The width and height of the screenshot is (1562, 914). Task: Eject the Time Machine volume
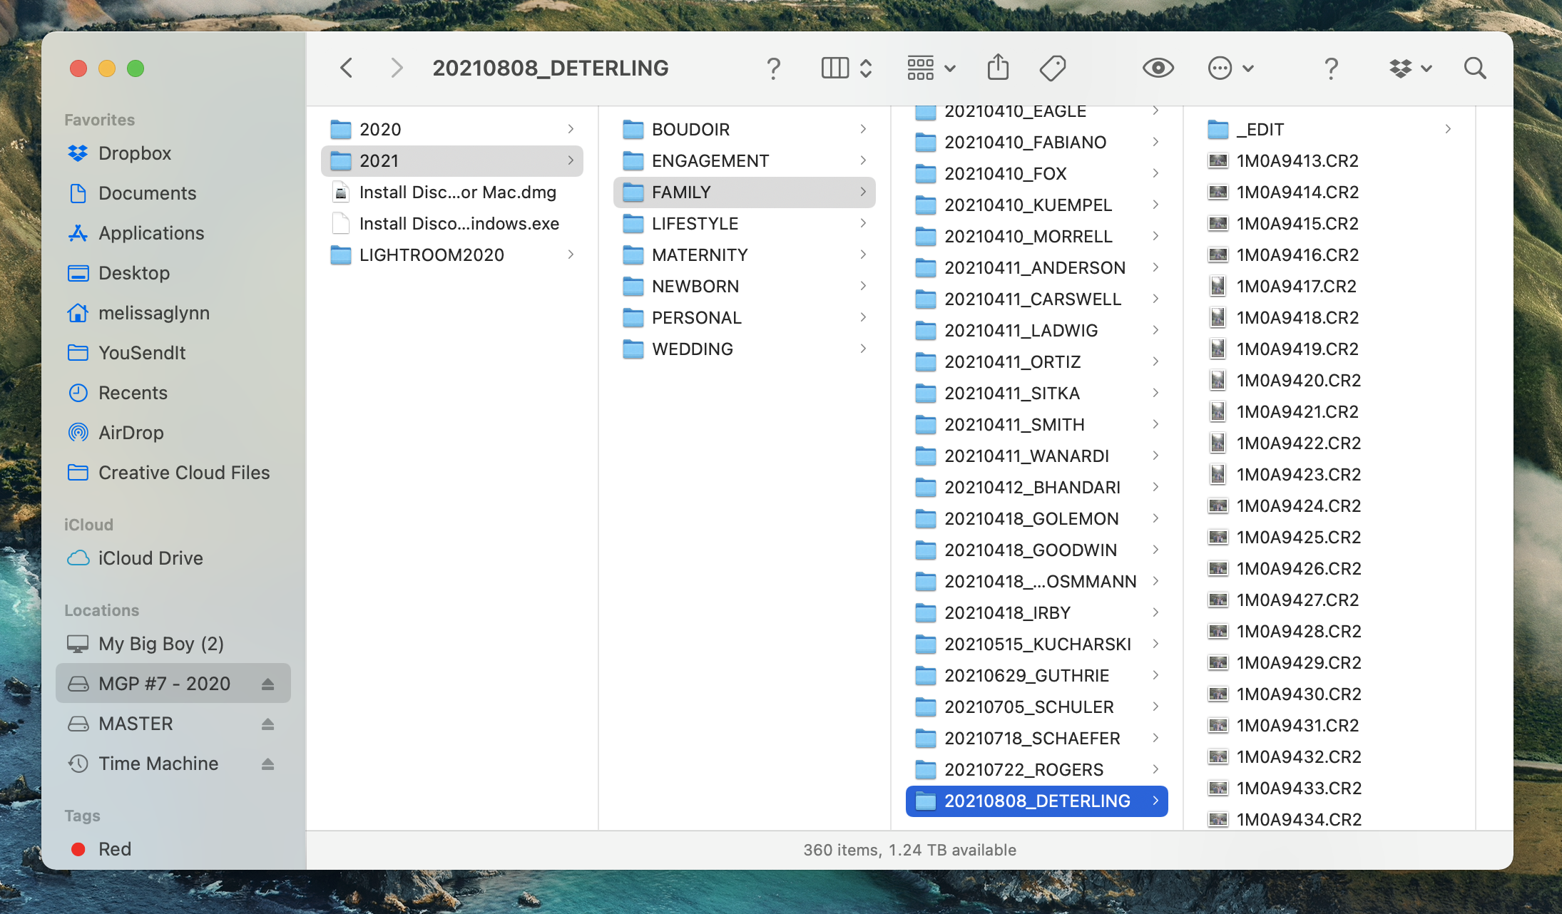[267, 764]
